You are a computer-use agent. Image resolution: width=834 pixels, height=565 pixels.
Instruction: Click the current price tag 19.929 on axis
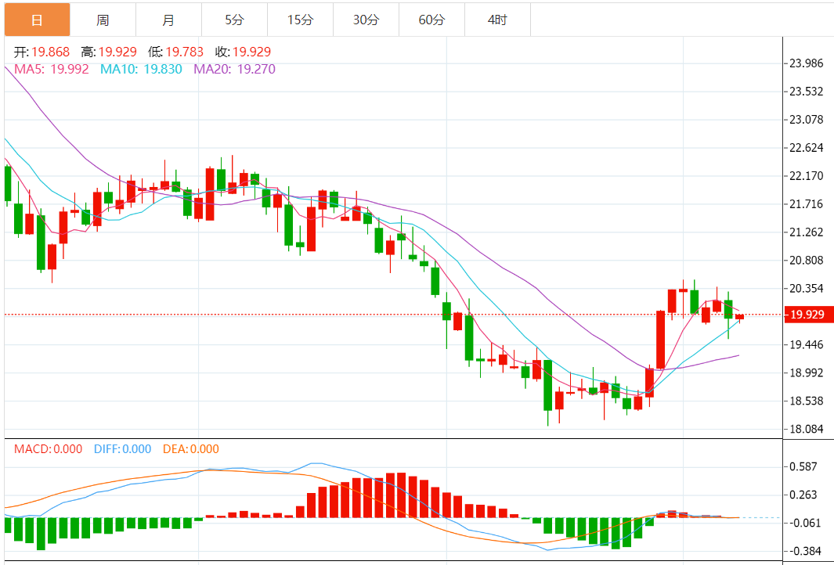tap(807, 315)
